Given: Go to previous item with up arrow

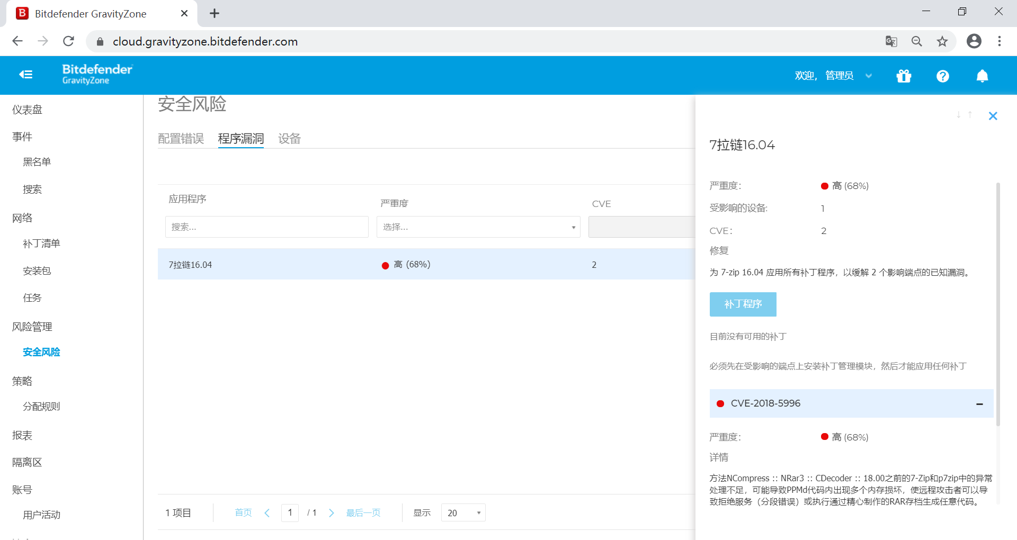Looking at the screenshot, I should tap(970, 115).
